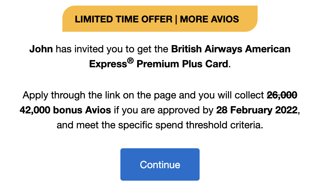Screen dimensions: 320x190
Task: Select the invitation headline paragraph
Action: click(160, 56)
